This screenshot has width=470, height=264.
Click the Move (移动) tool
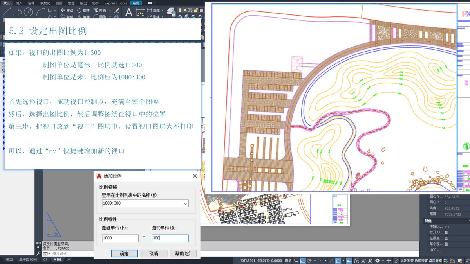(x=67, y=10)
